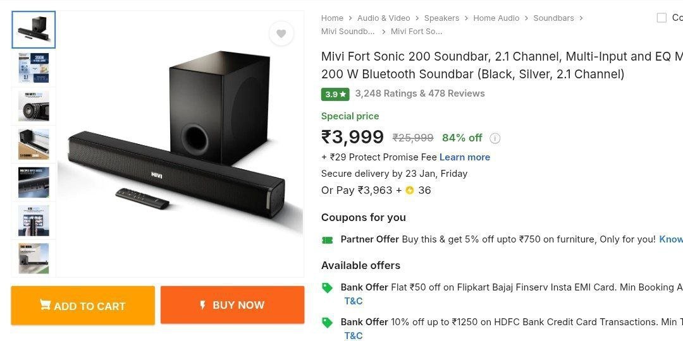
Task: Click the info icon beside 84% off
Action: pos(495,138)
